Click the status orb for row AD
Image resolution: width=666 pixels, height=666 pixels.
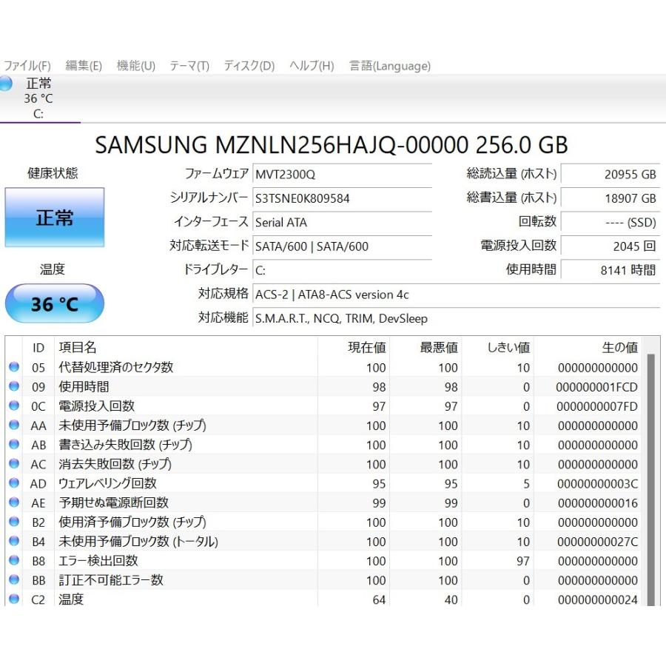coord(14,483)
